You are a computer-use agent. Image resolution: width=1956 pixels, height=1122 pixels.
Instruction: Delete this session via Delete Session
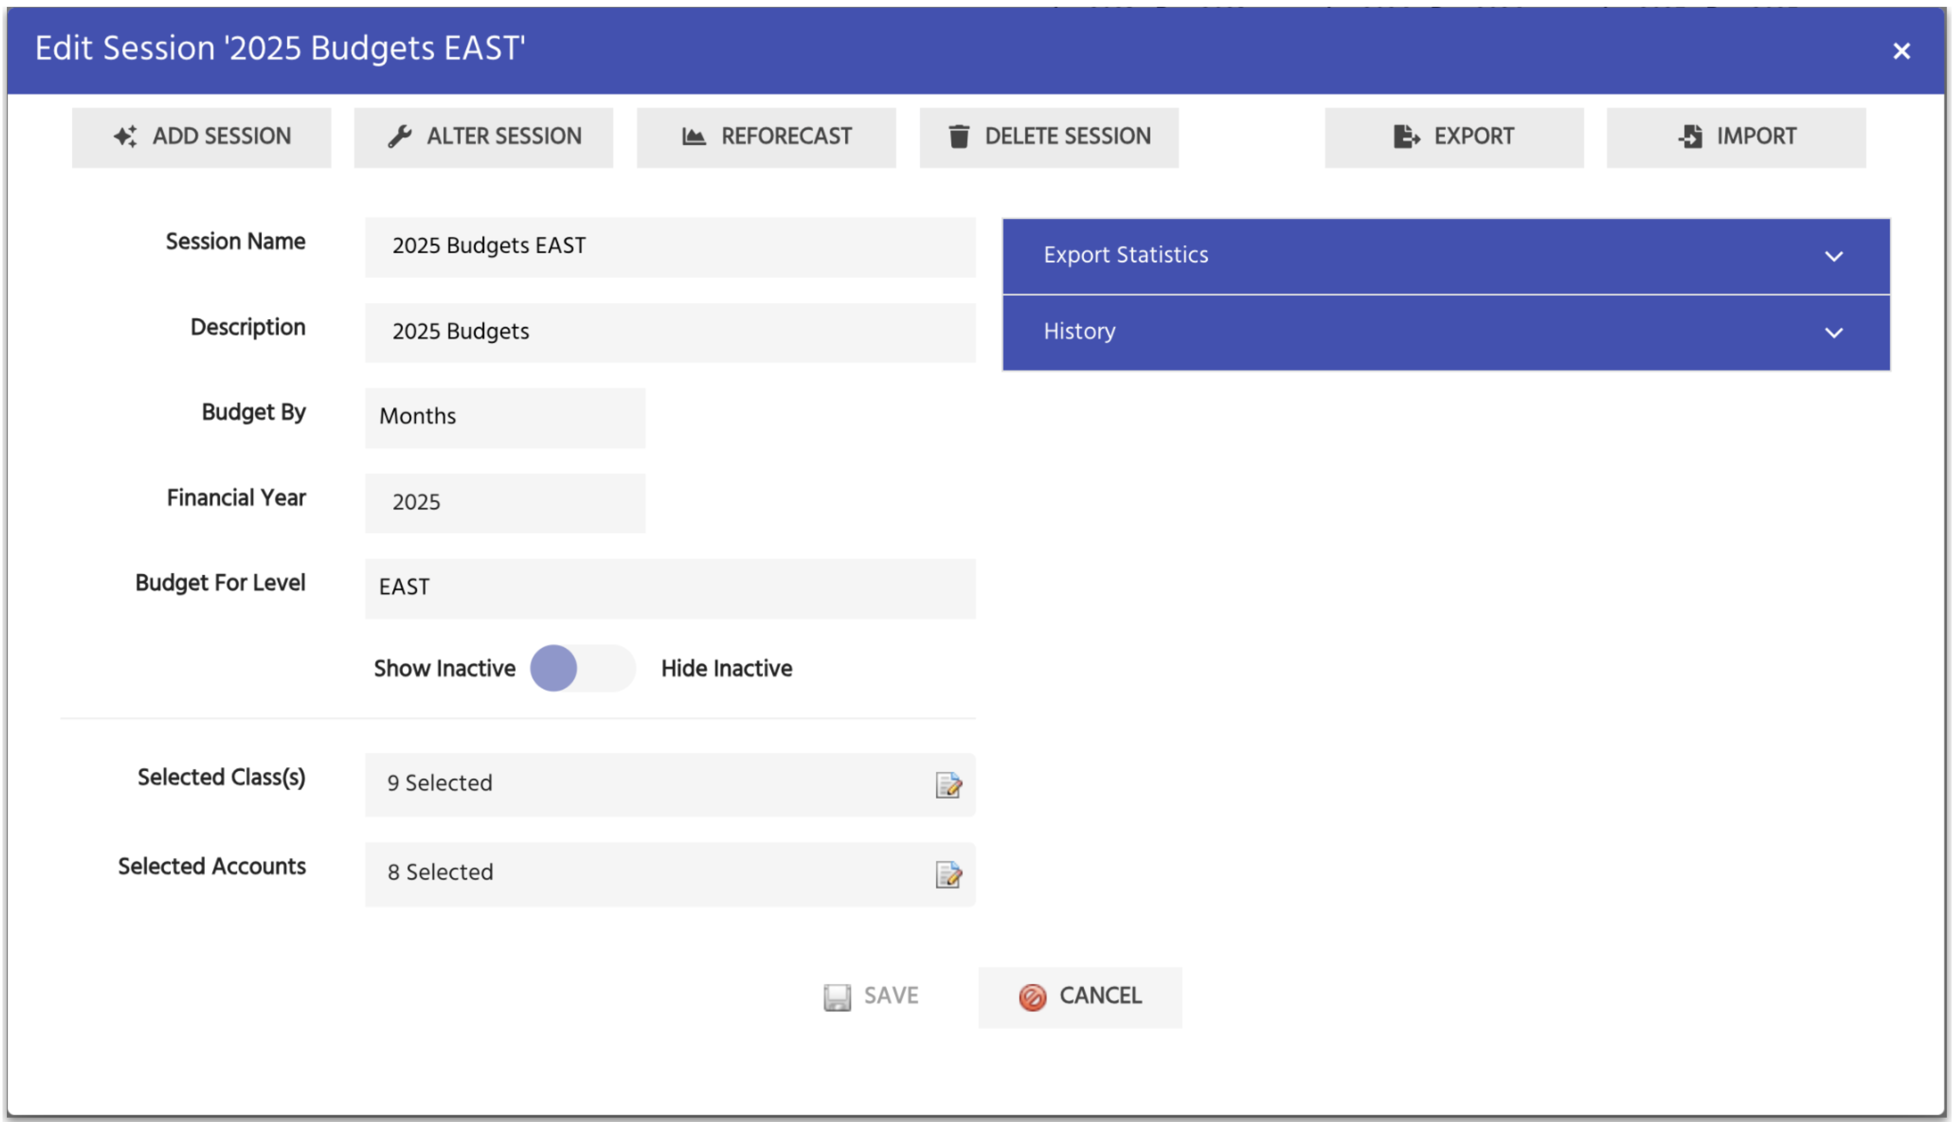click(x=1050, y=137)
